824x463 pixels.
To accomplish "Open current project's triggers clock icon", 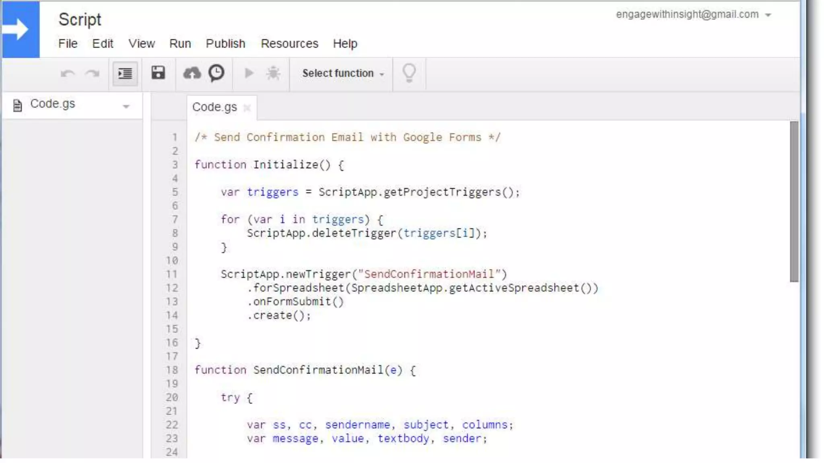I will (216, 73).
